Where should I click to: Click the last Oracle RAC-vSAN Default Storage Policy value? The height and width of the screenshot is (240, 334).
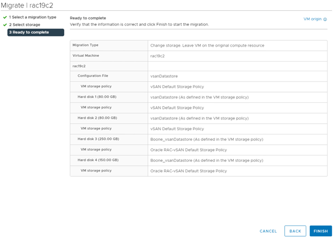pos(188,171)
